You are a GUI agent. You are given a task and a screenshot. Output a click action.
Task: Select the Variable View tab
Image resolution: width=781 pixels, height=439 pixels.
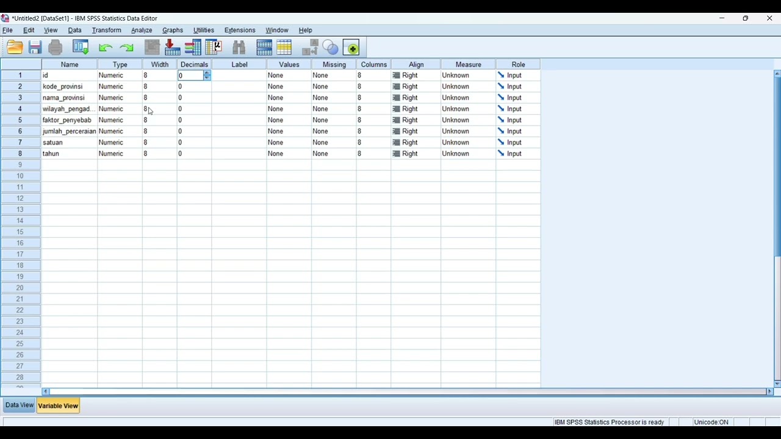point(58,405)
